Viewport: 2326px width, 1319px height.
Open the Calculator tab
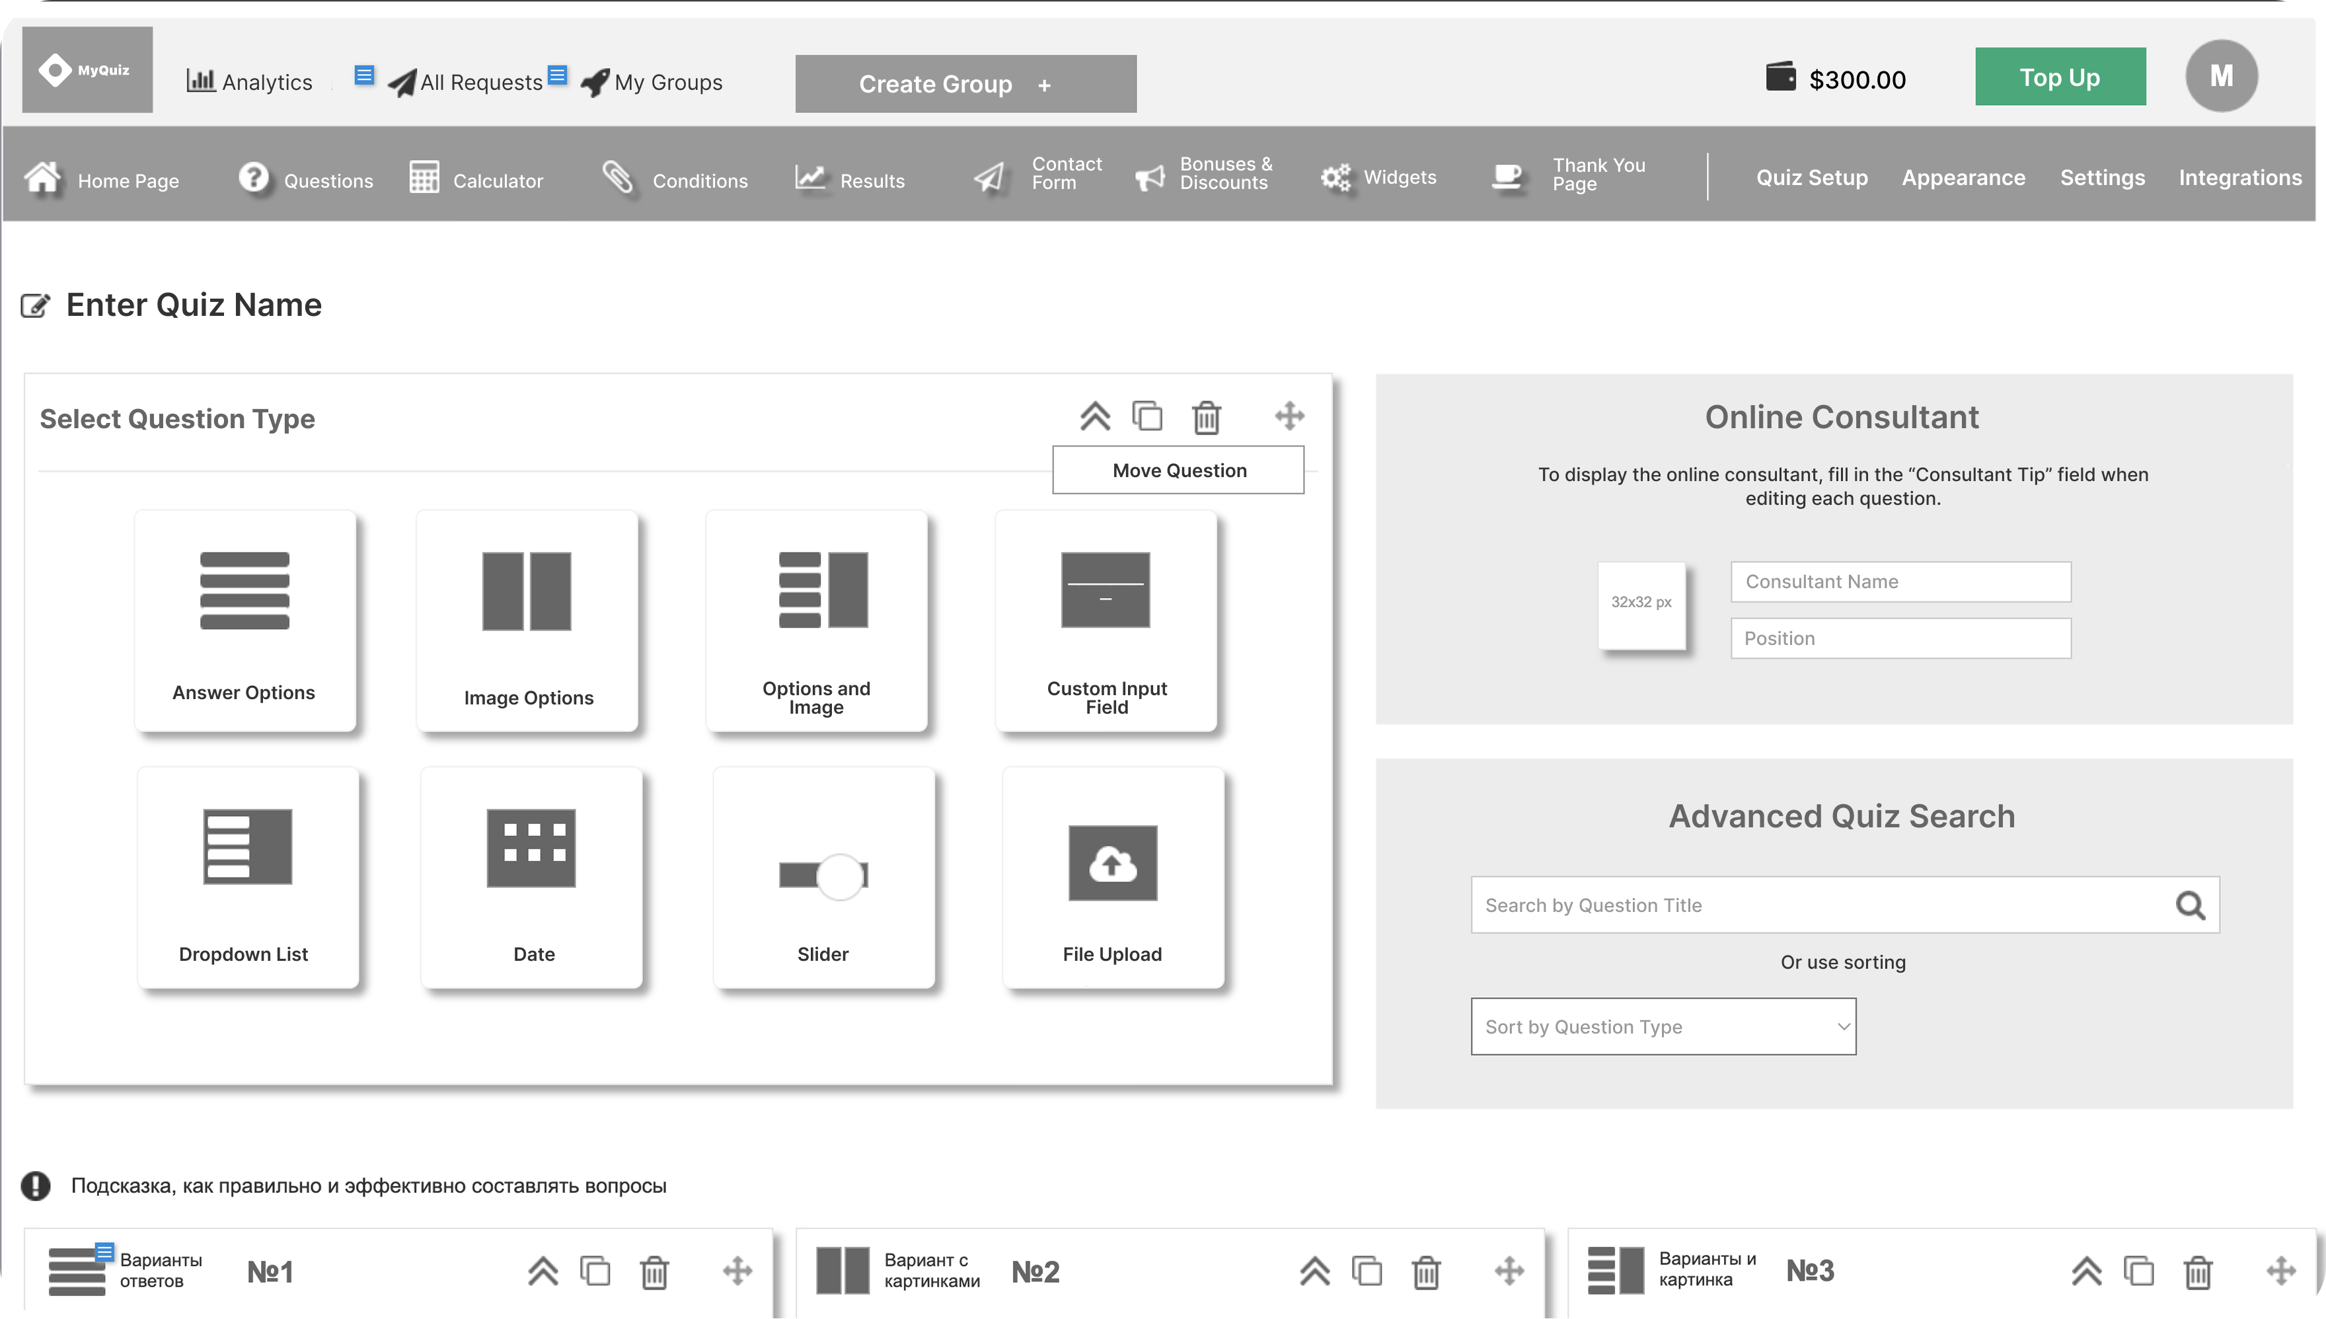476,179
